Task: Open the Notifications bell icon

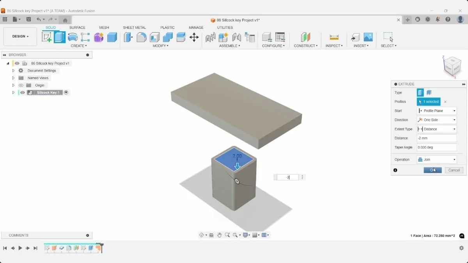Action: click(x=438, y=19)
